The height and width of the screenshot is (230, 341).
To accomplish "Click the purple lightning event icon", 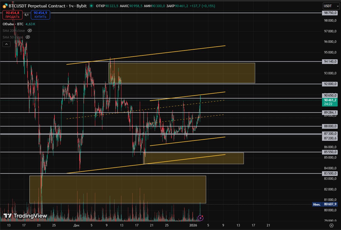I will point(200,218).
